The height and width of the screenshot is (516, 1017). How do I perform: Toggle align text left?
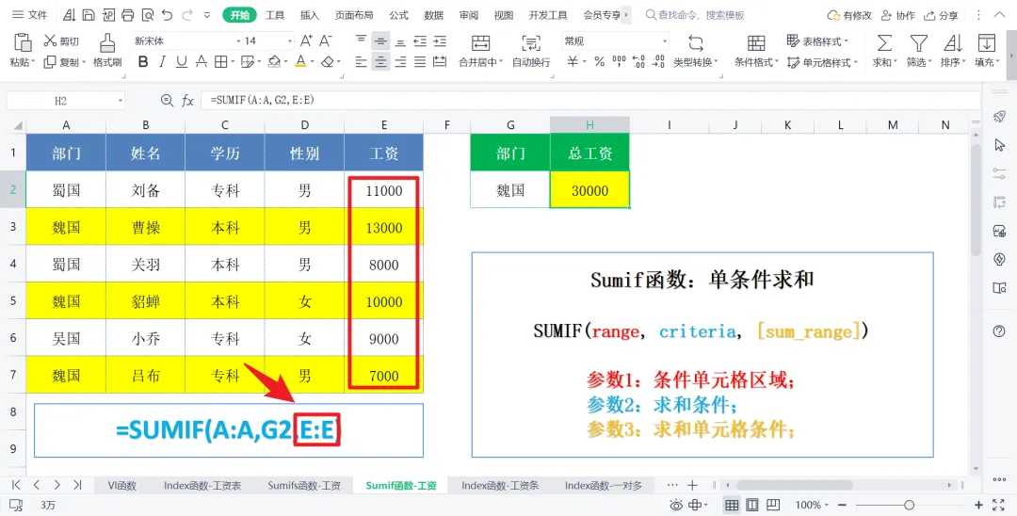point(362,61)
